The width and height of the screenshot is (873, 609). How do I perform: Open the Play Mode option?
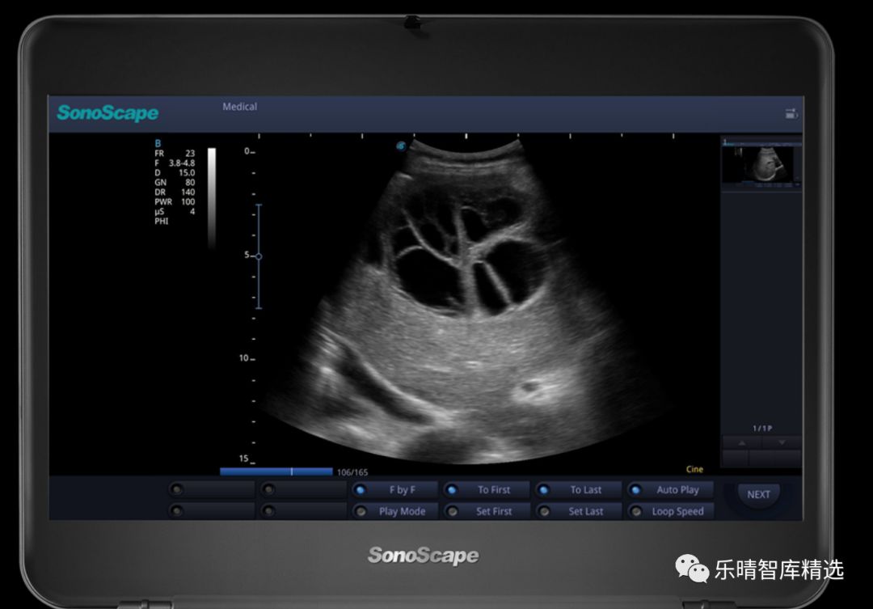(394, 511)
